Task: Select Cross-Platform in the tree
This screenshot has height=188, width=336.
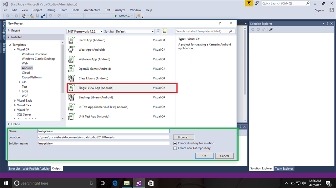Action: (x=32, y=77)
